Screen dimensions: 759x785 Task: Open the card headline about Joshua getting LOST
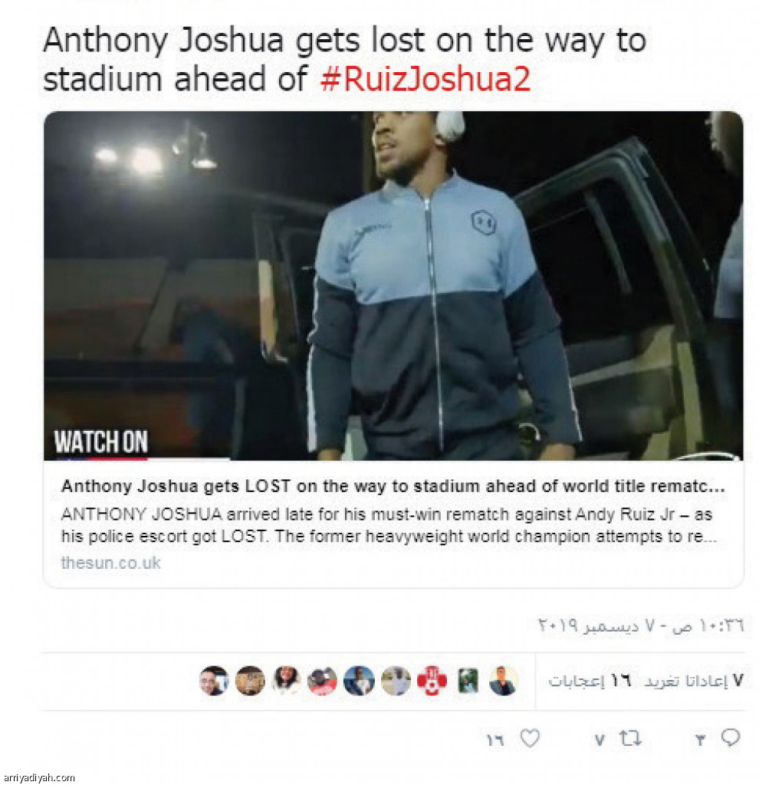(393, 486)
